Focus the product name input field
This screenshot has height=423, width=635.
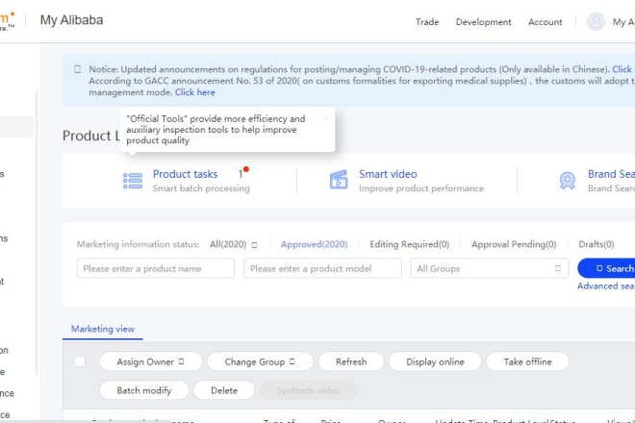[x=156, y=268]
